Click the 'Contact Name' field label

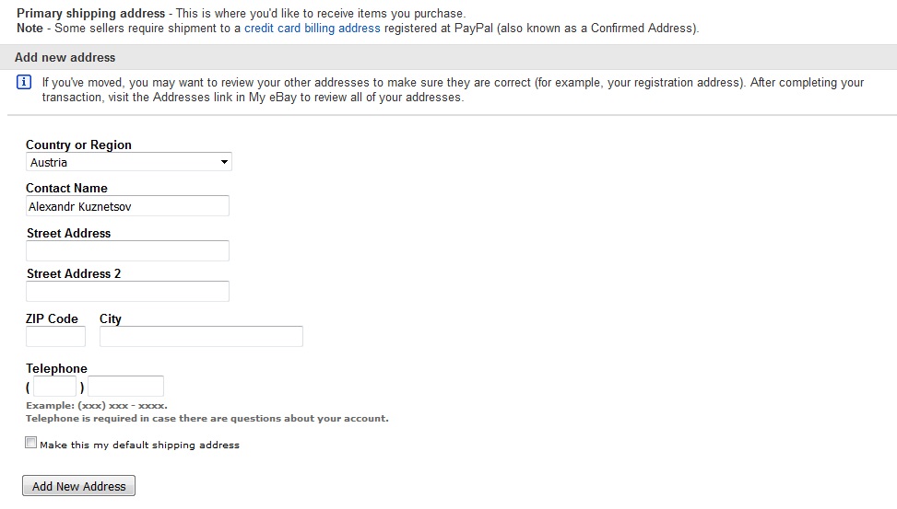(x=66, y=188)
